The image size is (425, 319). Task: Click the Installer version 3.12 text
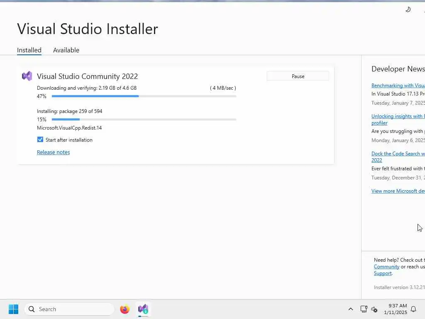(399, 287)
